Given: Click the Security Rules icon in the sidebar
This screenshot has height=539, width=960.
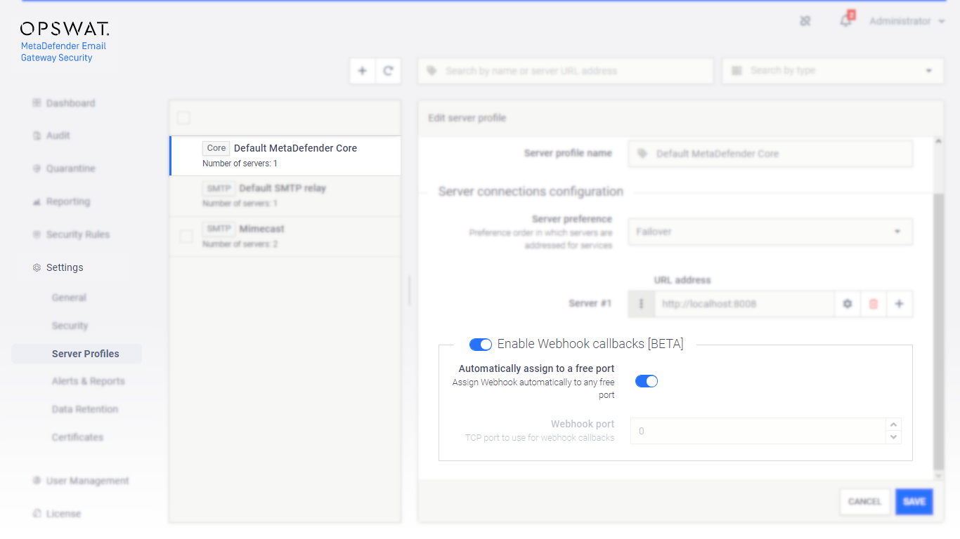Looking at the screenshot, I should pyautogui.click(x=37, y=234).
